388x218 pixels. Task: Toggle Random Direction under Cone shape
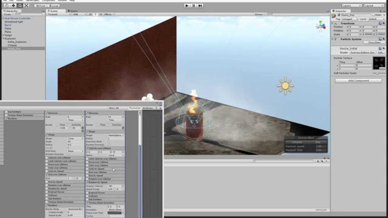[x=68, y=154]
